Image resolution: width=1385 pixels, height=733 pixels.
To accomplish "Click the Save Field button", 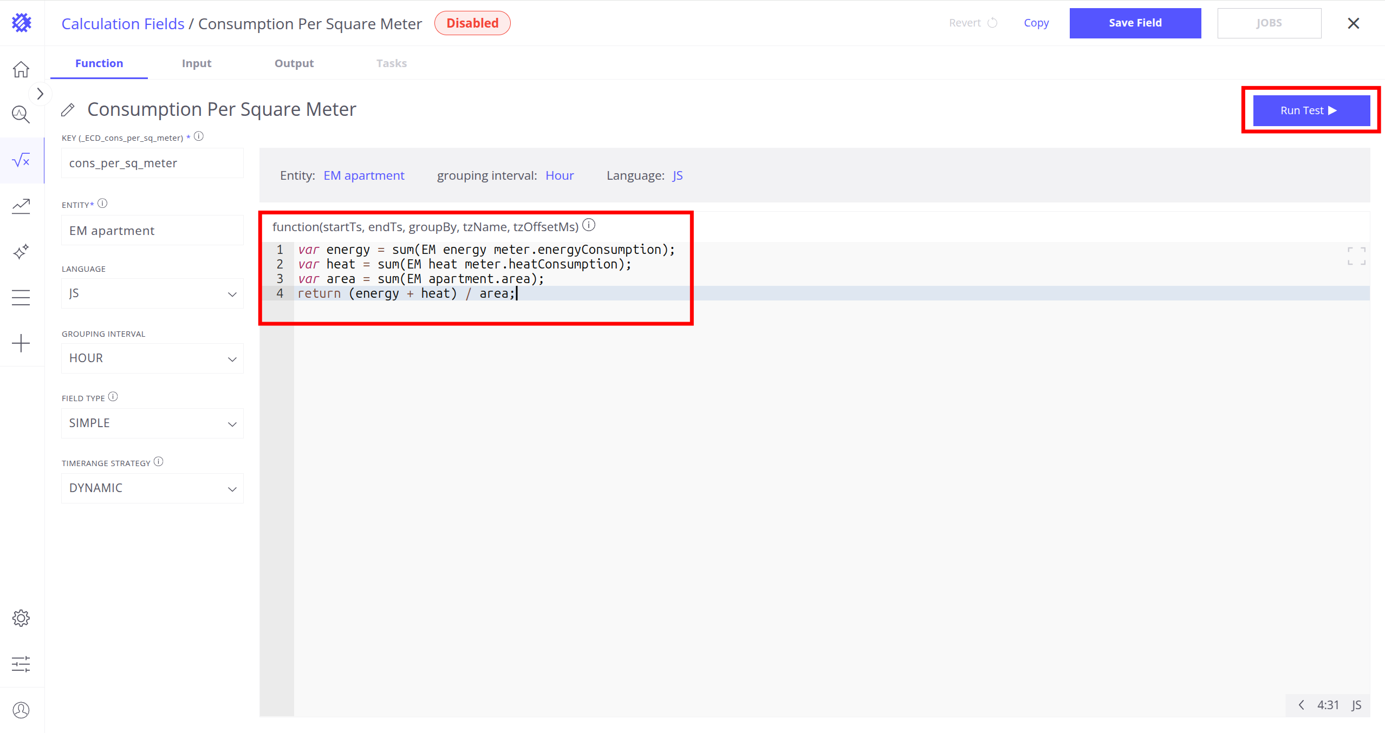I will point(1135,23).
